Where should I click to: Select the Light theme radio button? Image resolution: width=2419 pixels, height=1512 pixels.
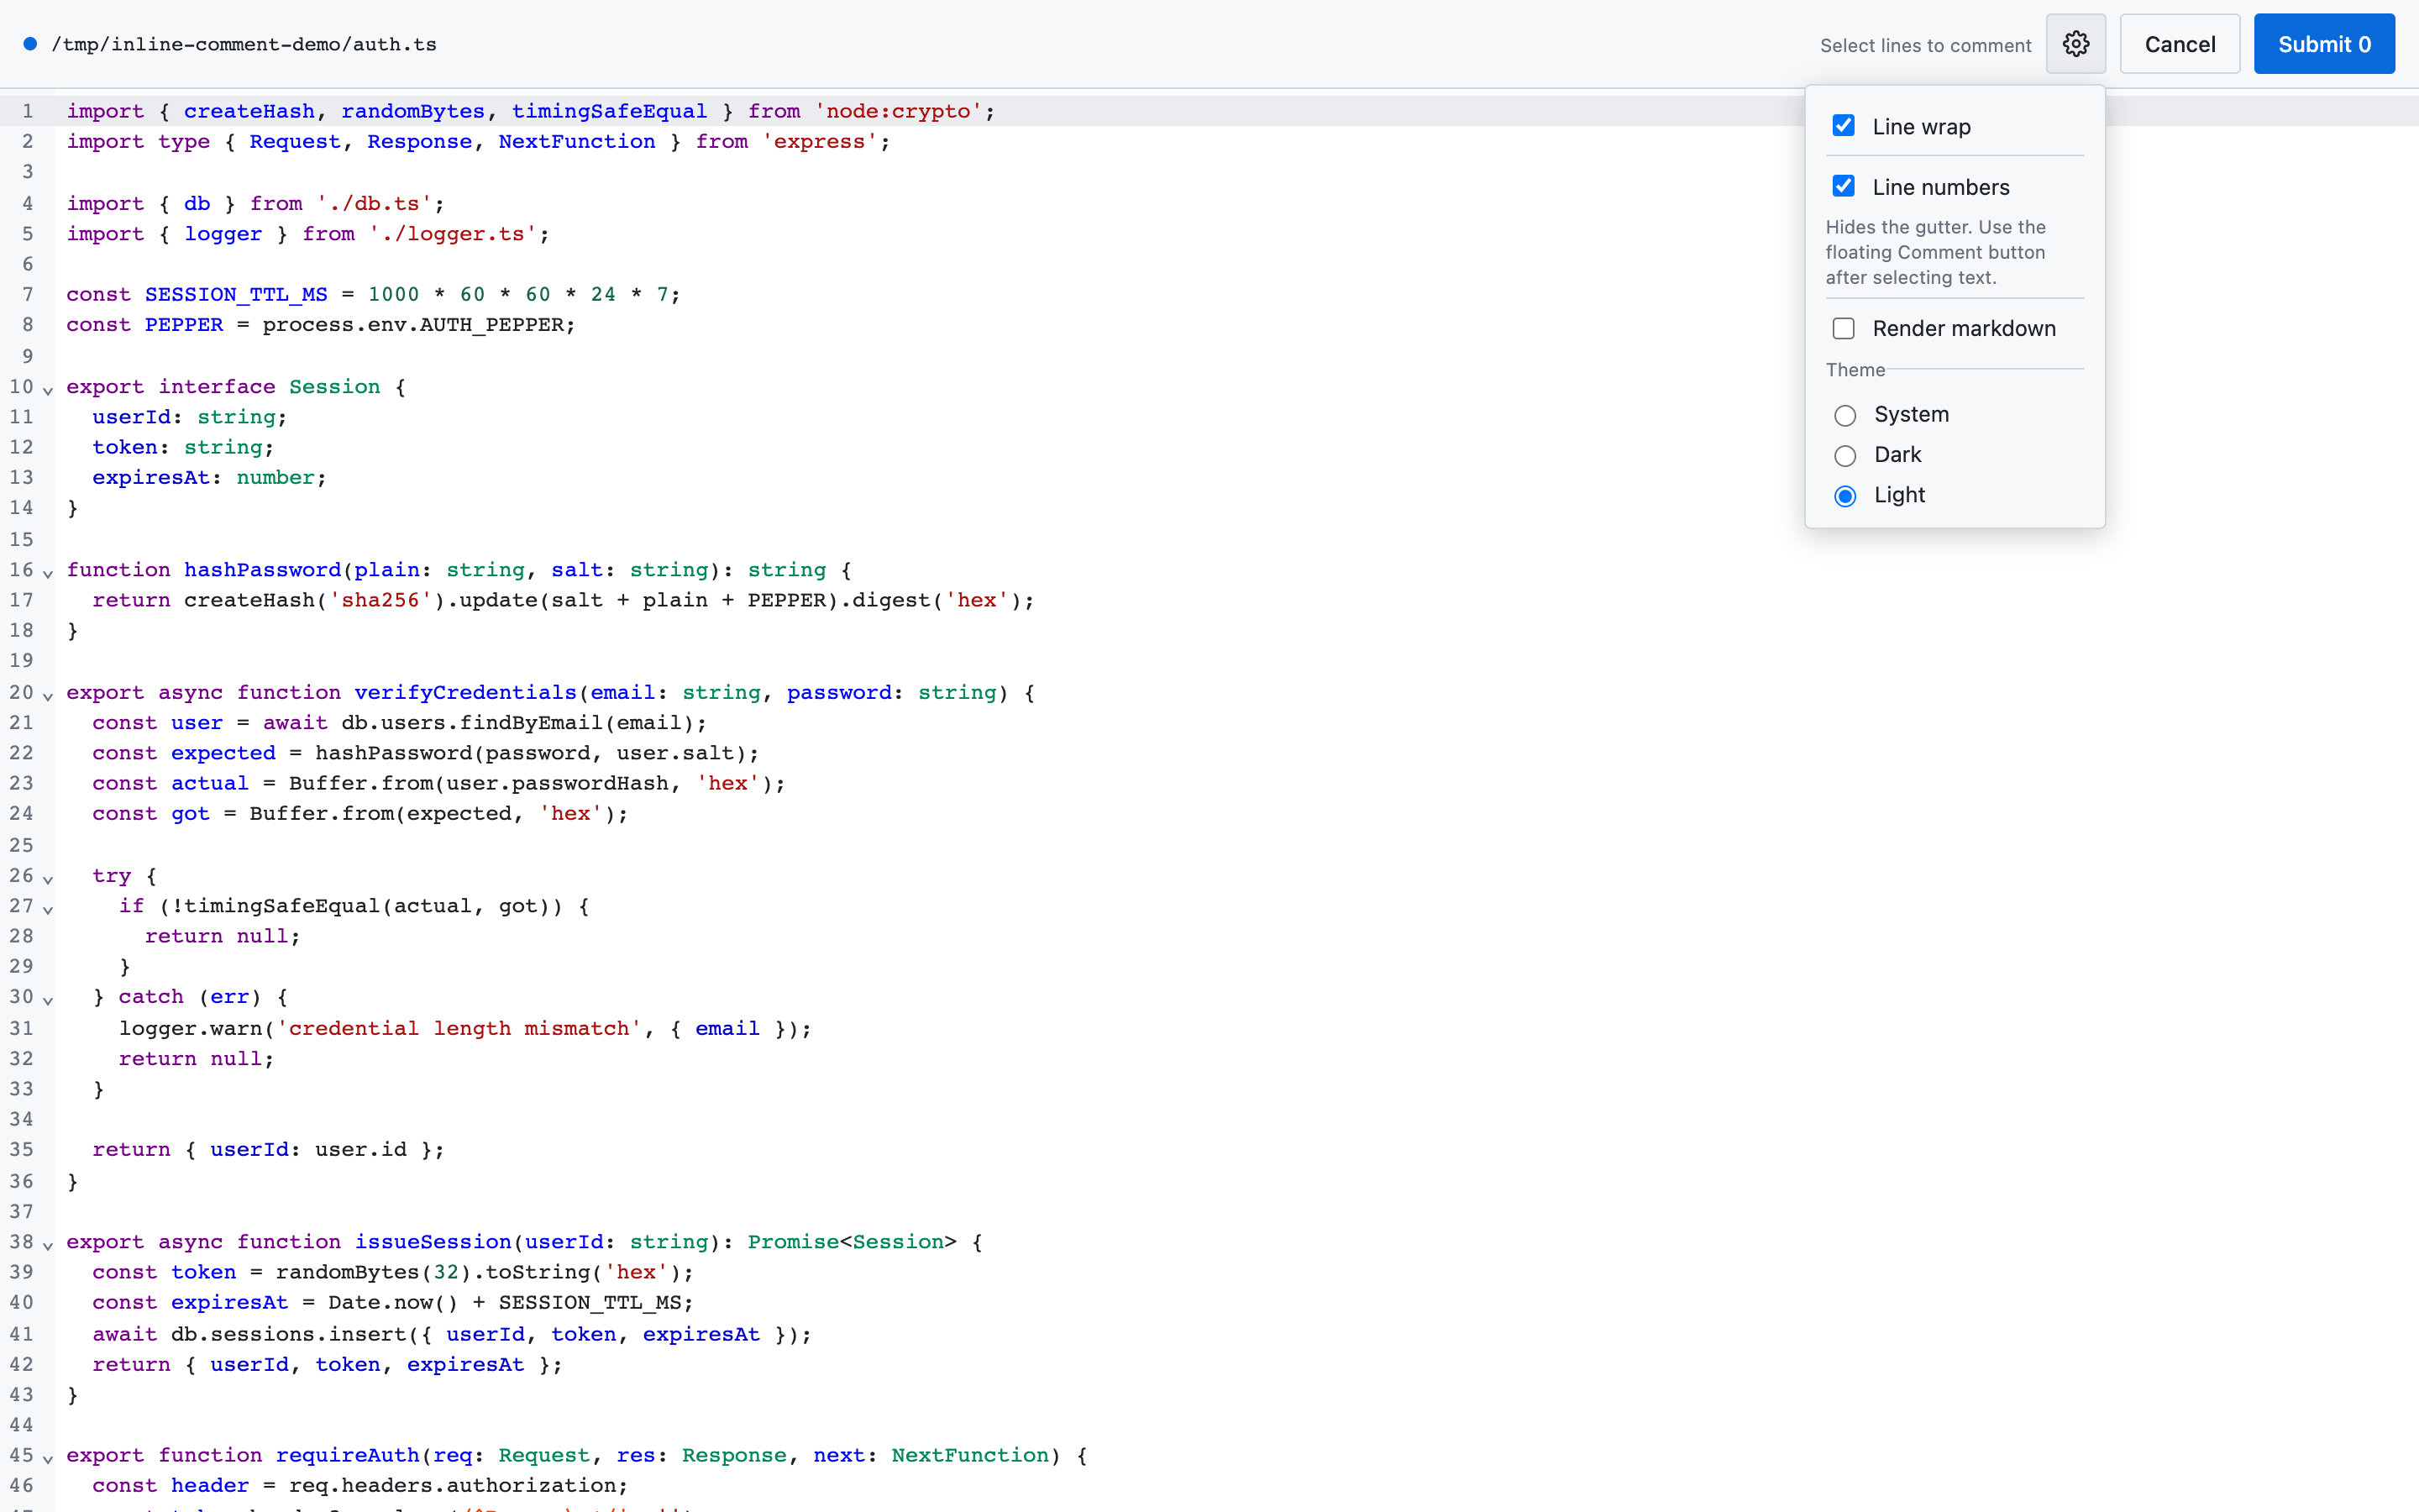(x=1845, y=496)
